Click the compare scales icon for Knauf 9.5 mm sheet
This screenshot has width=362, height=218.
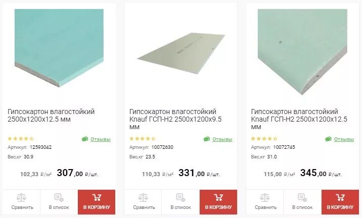(144, 197)
